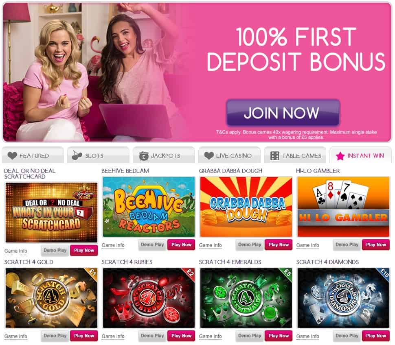Click the Hi Lo Gambler cards thumbnail
The width and height of the screenshot is (395, 345).
coord(343,207)
